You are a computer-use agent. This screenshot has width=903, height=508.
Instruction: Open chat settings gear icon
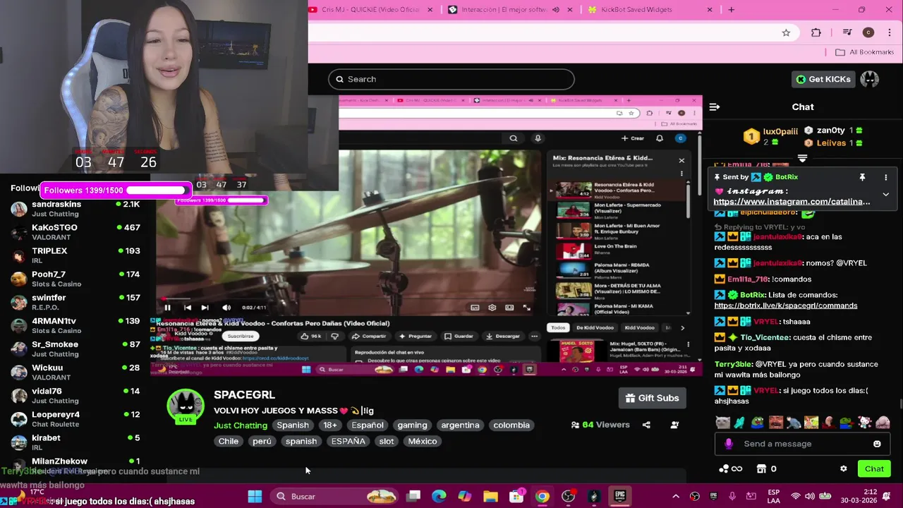pyautogui.click(x=843, y=468)
